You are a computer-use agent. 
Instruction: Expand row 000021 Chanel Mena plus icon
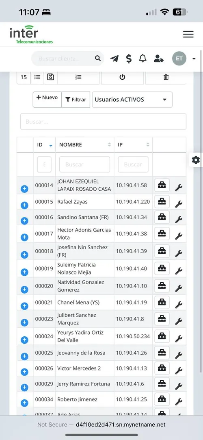point(24,306)
